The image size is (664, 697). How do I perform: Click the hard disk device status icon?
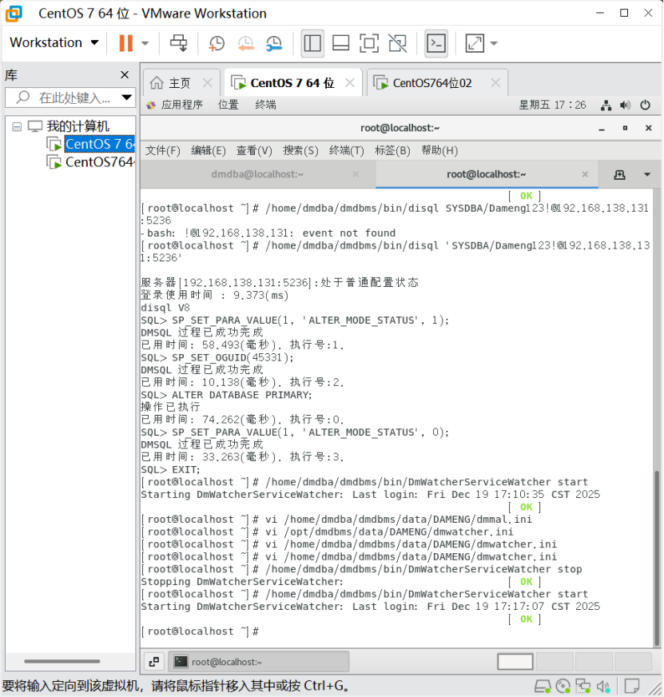coord(543,687)
